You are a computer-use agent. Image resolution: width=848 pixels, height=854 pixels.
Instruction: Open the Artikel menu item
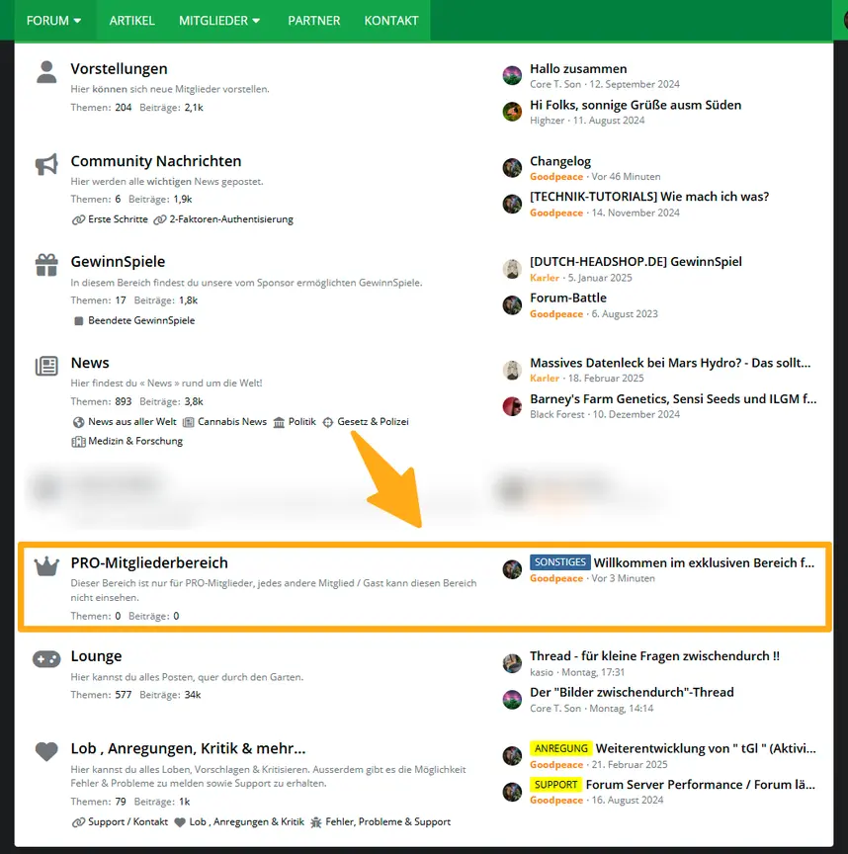click(x=131, y=20)
